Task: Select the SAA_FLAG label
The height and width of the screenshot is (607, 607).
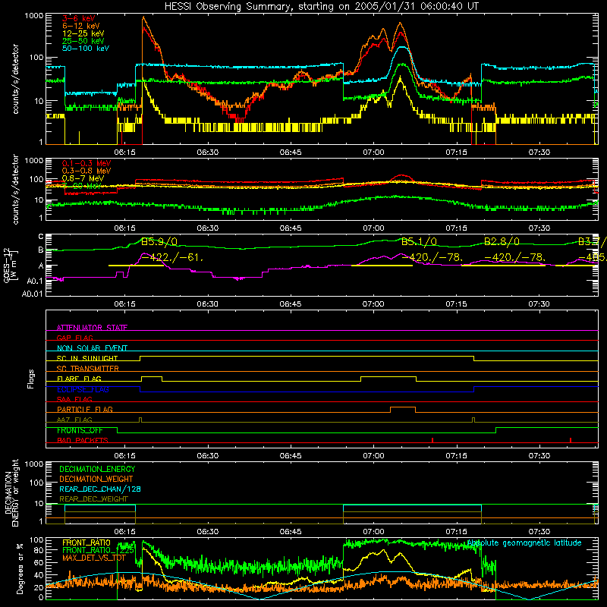Action: [x=74, y=399]
